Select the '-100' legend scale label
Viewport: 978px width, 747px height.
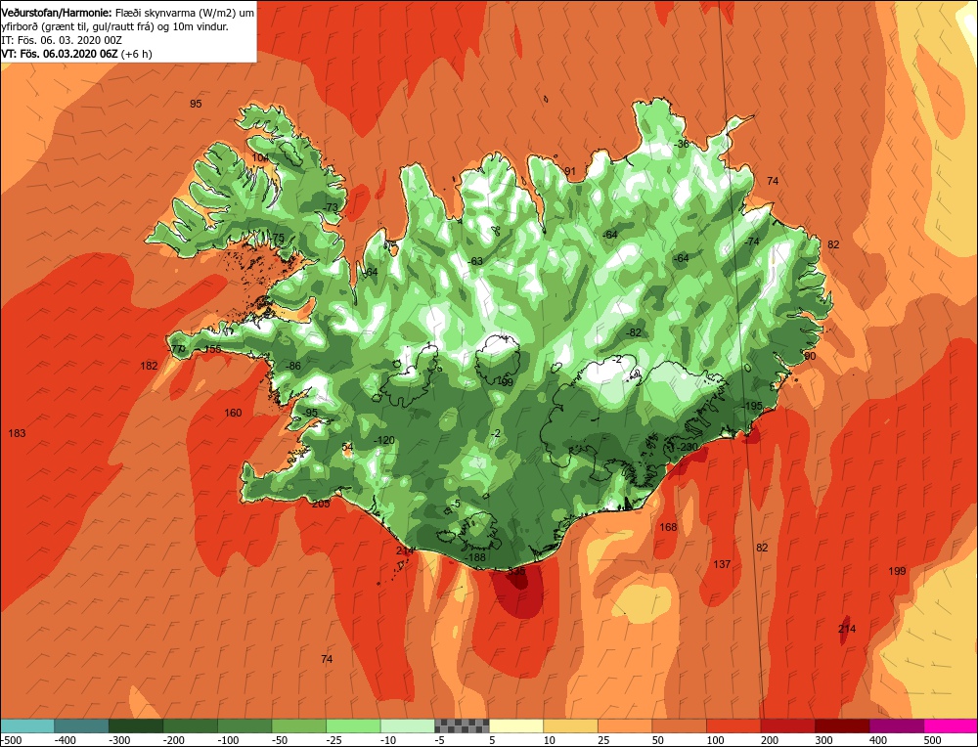228,740
